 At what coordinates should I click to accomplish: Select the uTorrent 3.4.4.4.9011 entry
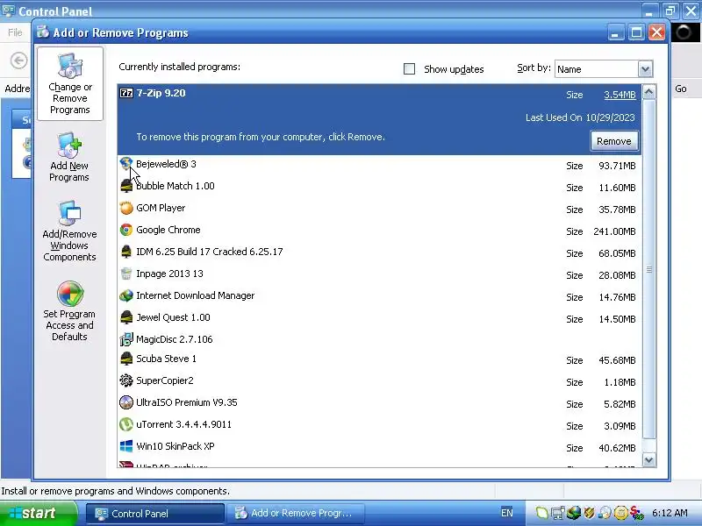[x=379, y=425]
